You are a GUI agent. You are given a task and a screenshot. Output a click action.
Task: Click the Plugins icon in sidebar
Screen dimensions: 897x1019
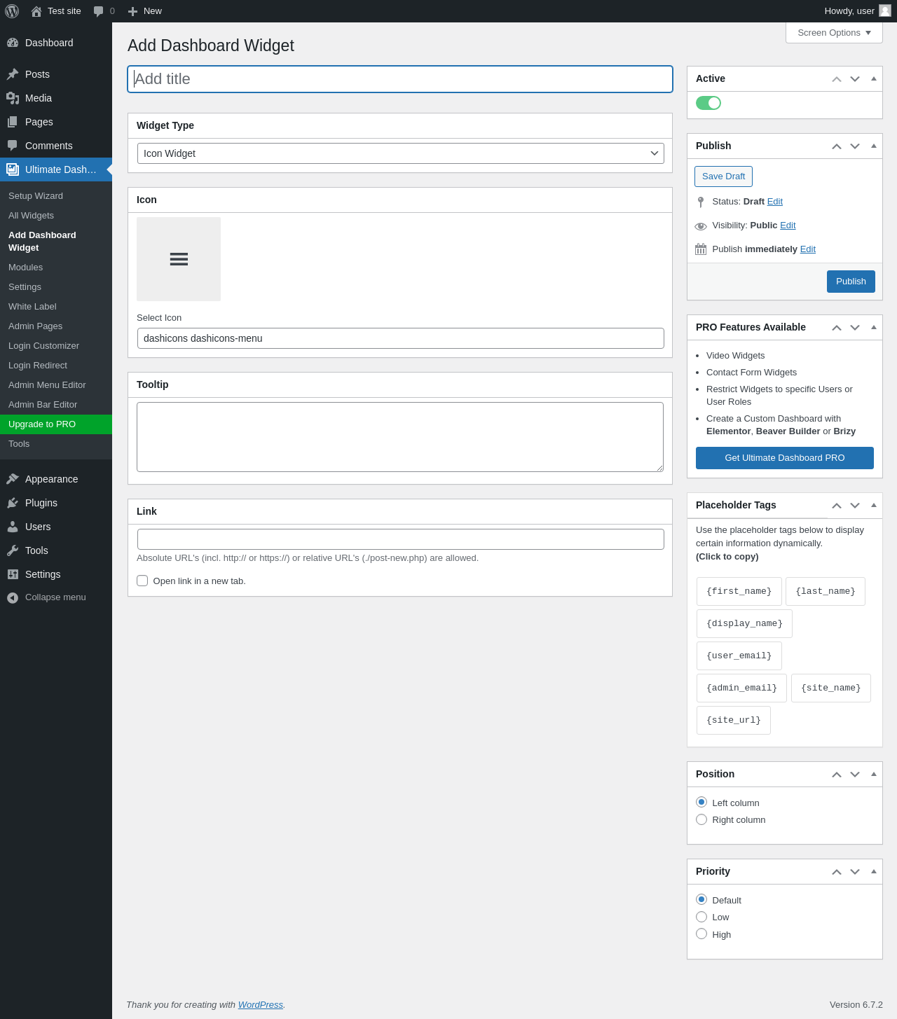click(x=13, y=503)
